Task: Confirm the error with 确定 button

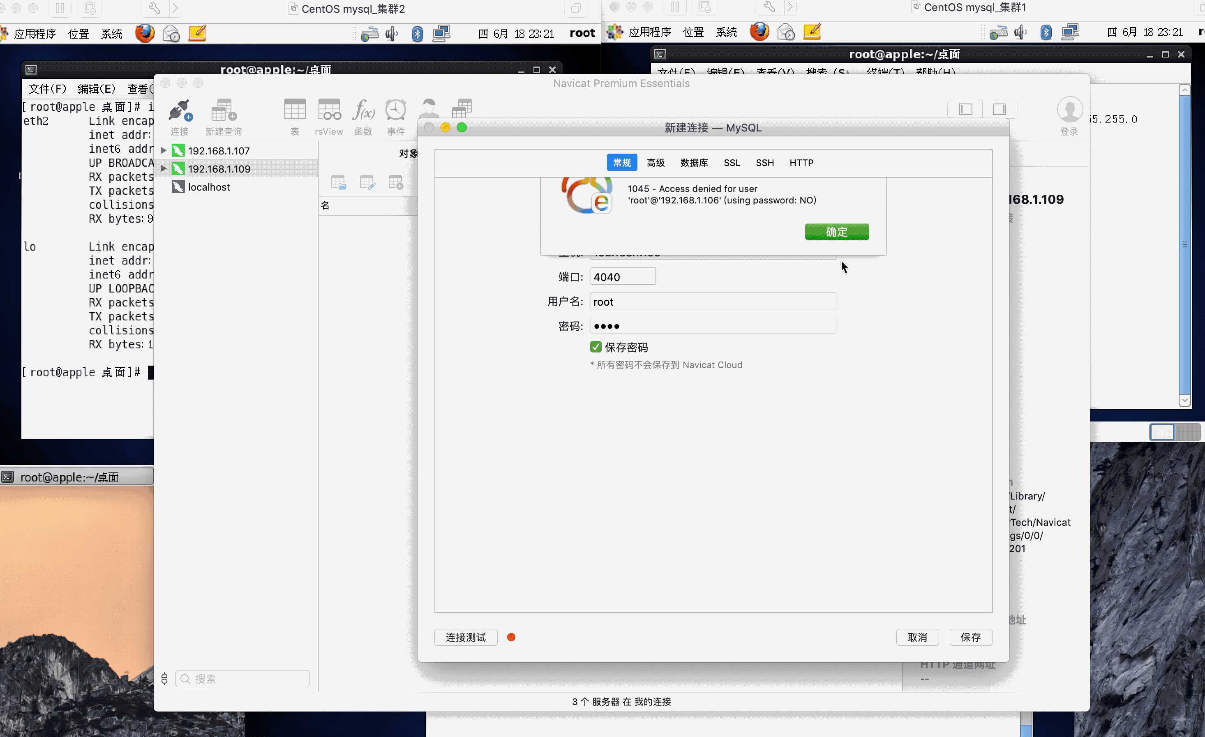Action: pos(837,232)
